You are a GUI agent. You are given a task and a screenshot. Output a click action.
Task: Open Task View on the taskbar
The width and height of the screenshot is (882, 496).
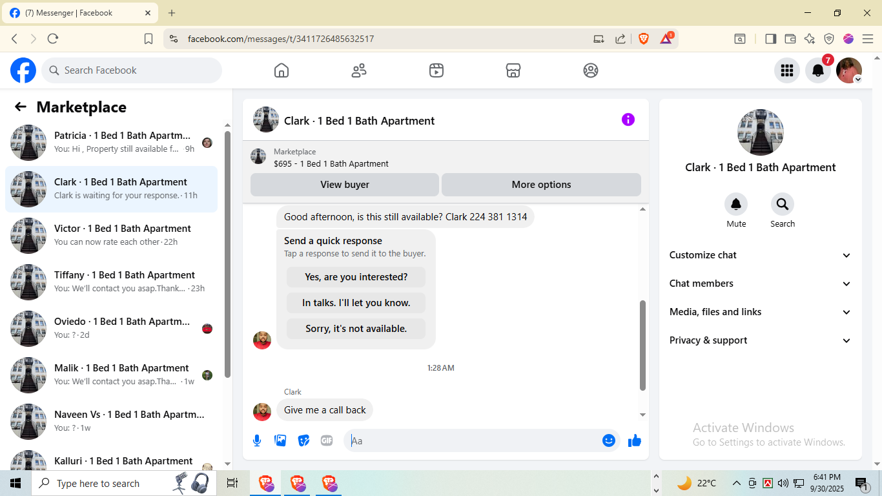click(x=232, y=483)
